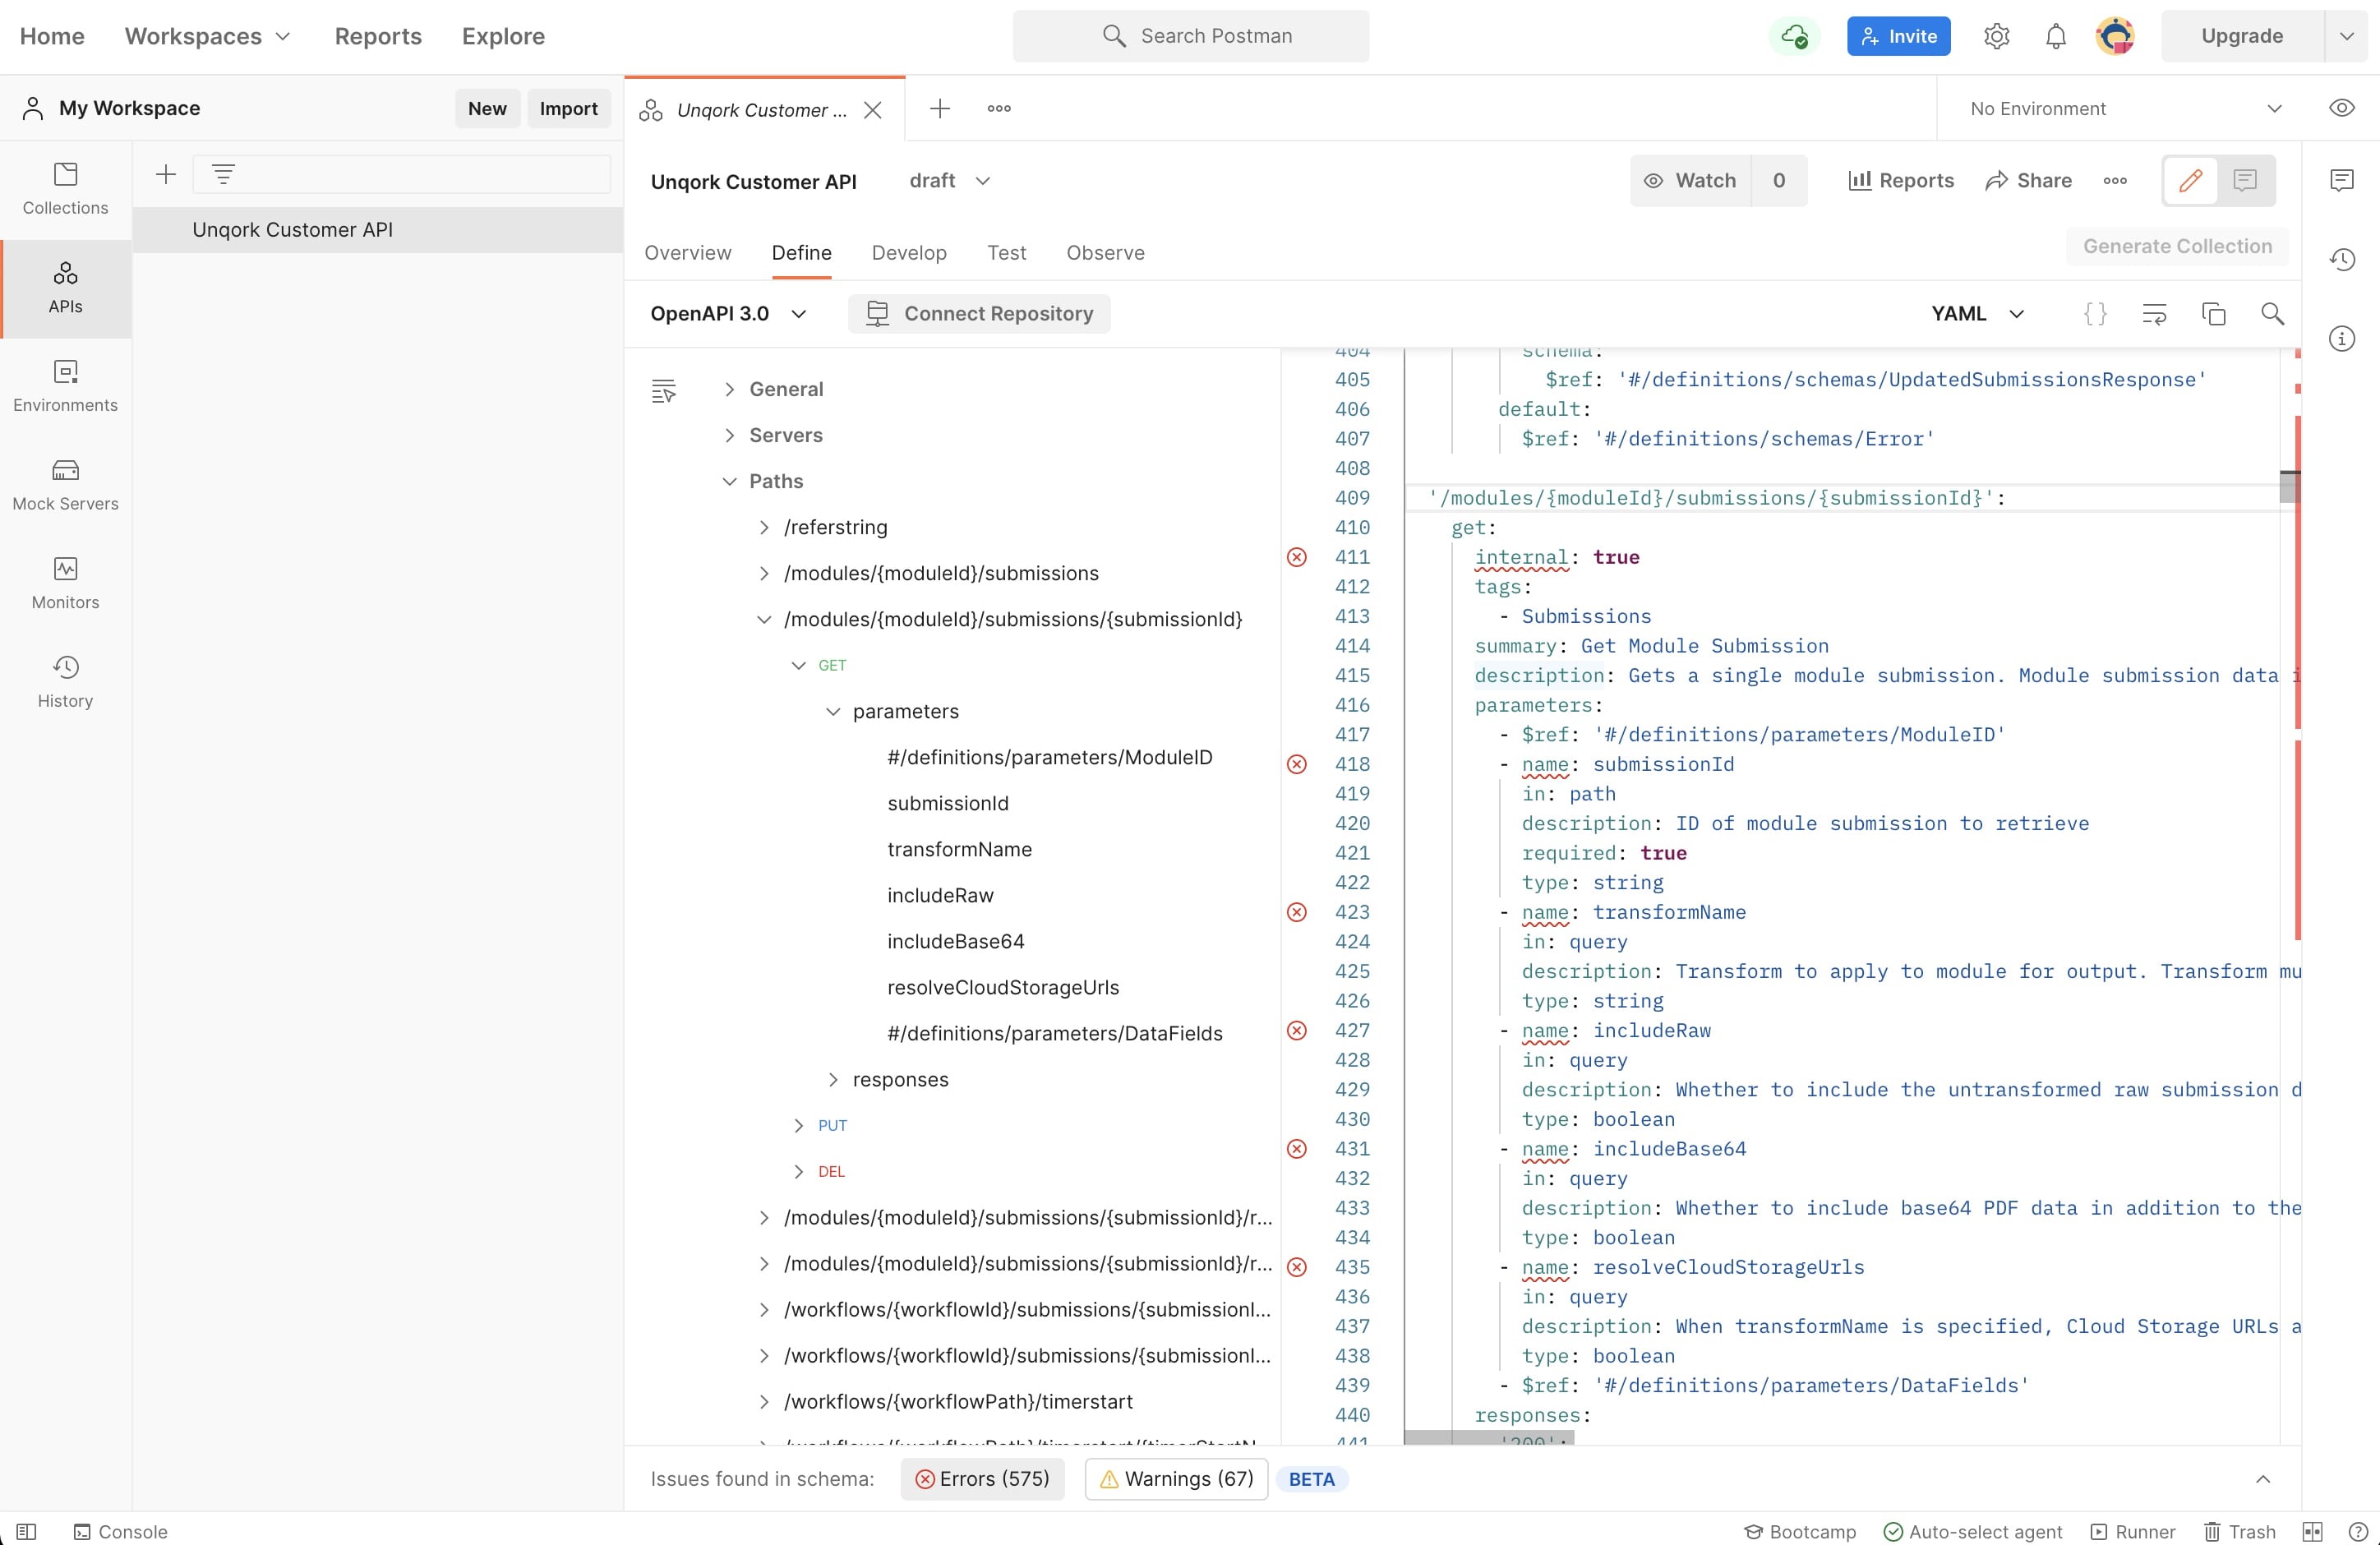Click the filter icon in the API list
This screenshot has height=1545, width=2380.
click(223, 174)
